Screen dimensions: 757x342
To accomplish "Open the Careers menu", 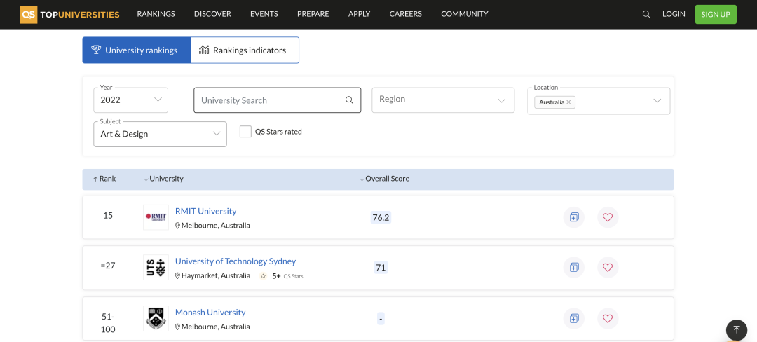I will (x=406, y=14).
